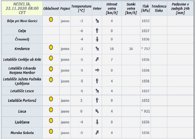Click temperature -3 for Bilje pri Novi Gorici
This screenshot has height=139, width=195.
coord(81,21)
